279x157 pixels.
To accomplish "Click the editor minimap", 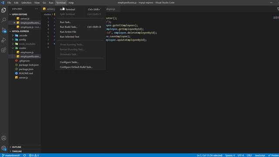I will coord(276,17).
